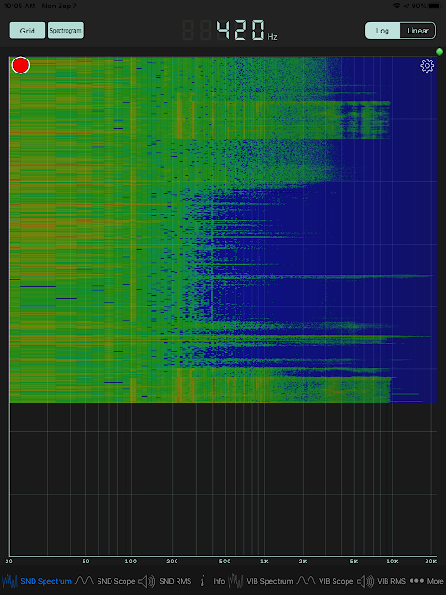446x595 pixels.
Task: Toggle the Spectrogram button
Action: (x=66, y=31)
